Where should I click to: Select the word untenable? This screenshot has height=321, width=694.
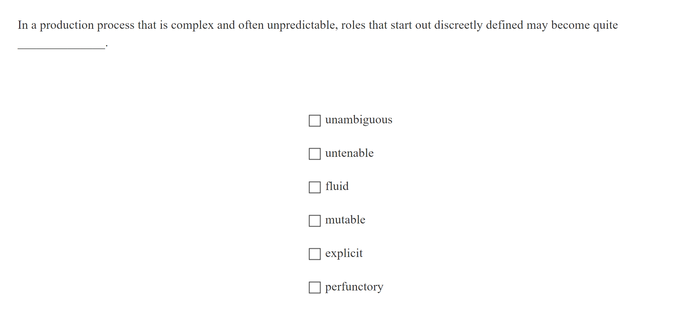click(x=349, y=153)
